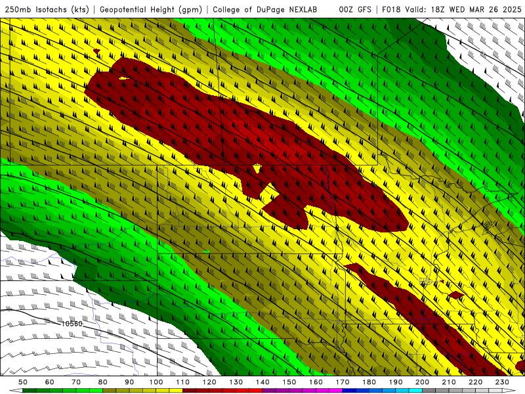This screenshot has width=525, height=394.
Task: Click the "250mb Isotachs (kts)" title text
Action: [x=47, y=10]
